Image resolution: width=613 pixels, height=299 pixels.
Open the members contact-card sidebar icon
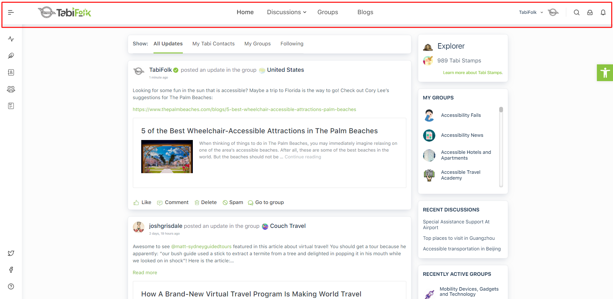pos(11,72)
